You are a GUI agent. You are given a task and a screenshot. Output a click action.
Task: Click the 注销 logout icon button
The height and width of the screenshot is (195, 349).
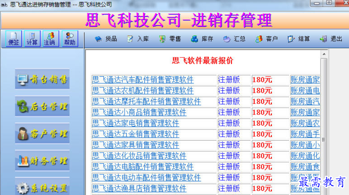(51, 39)
